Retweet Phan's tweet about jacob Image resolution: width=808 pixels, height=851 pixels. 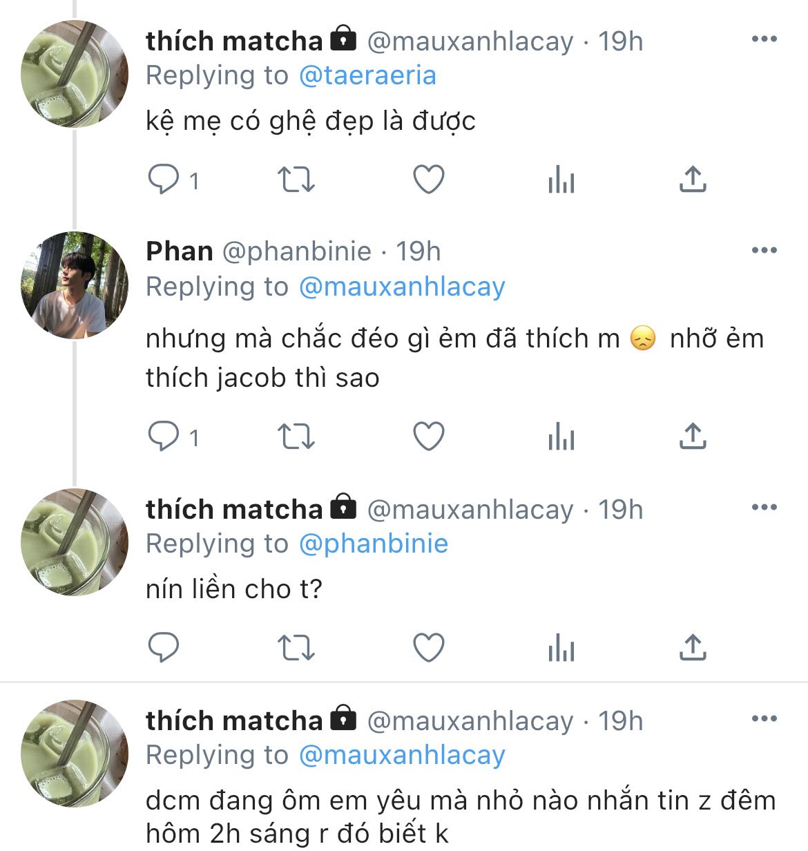point(296,437)
